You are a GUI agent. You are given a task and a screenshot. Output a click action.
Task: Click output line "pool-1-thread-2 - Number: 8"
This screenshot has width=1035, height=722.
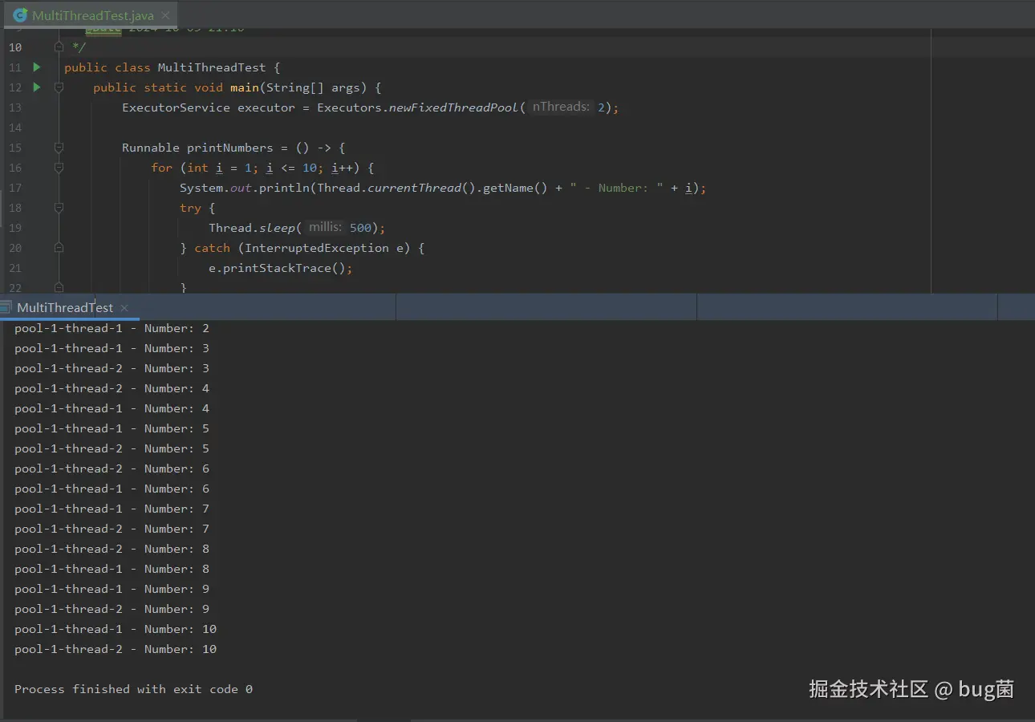[112, 549]
